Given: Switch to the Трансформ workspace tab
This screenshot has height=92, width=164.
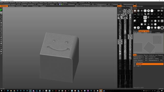Looking at the screenshot, I should (12, 6).
